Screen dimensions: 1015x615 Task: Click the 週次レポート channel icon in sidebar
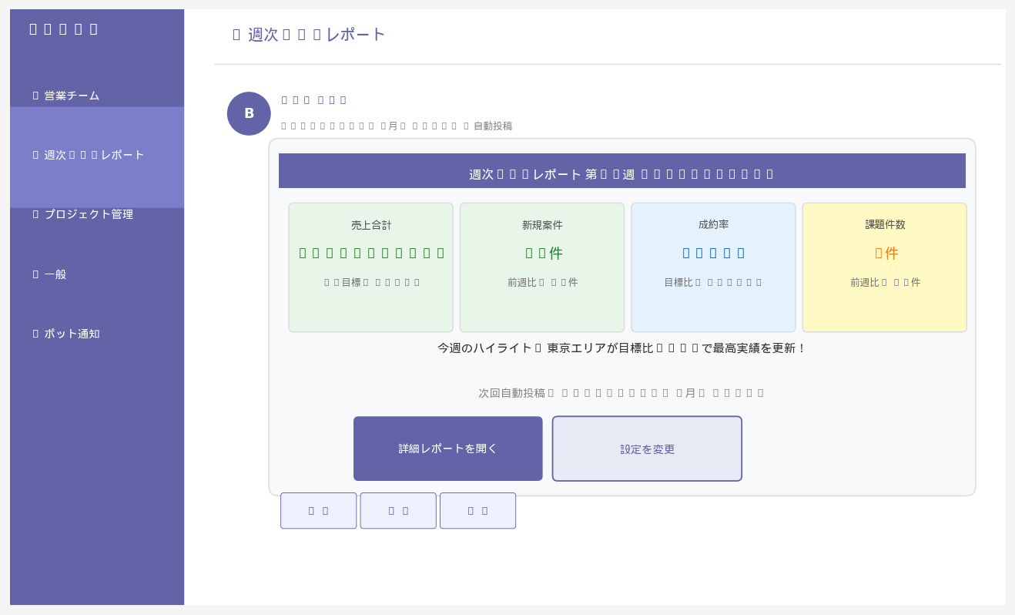coord(34,154)
